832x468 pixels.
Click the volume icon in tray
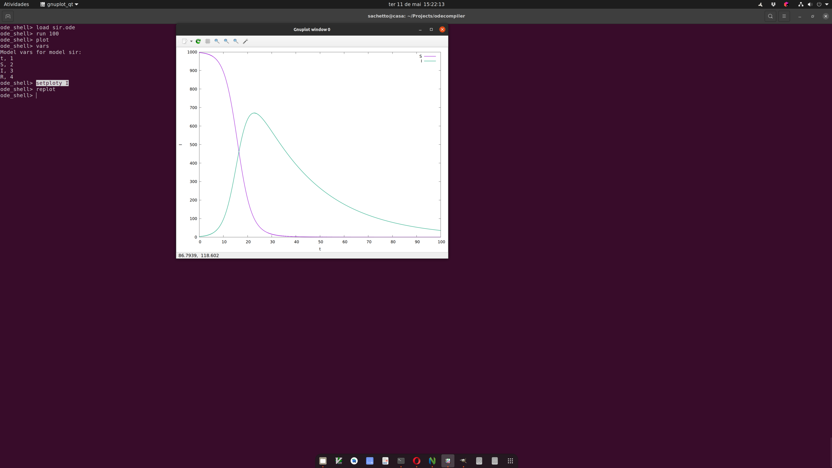[x=810, y=4]
